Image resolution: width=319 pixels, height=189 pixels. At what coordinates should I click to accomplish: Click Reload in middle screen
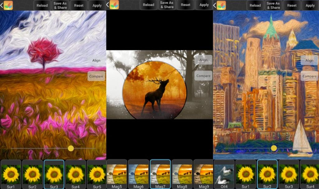[149, 5]
